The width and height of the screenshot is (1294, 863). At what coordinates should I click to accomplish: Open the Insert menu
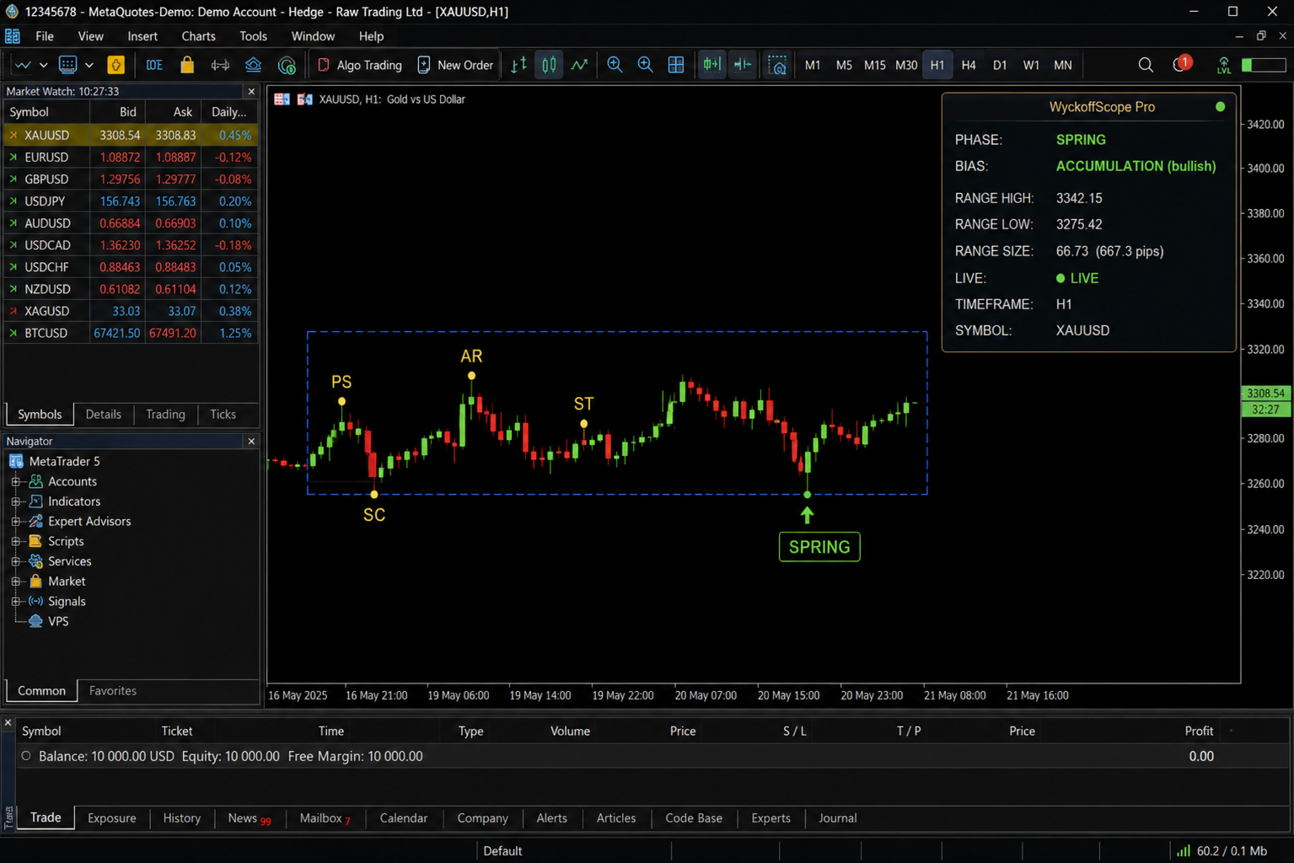pyautogui.click(x=142, y=36)
